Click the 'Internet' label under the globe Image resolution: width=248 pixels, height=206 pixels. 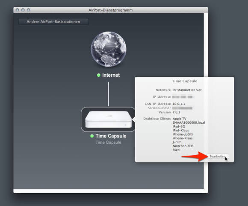pos(111,75)
